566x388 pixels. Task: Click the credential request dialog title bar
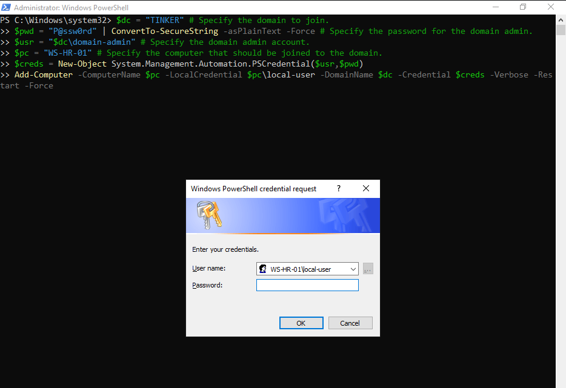(255, 188)
